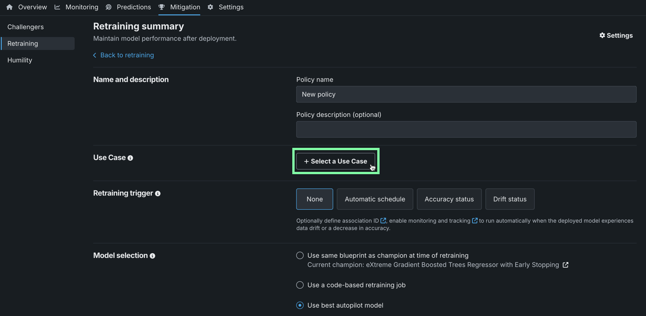
Task: Select Use a code-based retraining job
Action: click(300, 285)
